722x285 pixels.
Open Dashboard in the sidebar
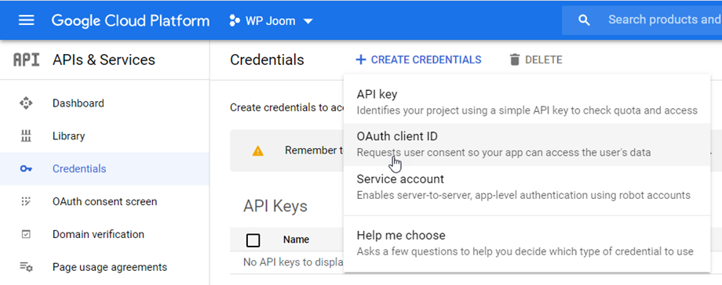[104, 103]
